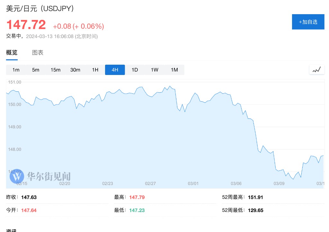Image resolution: width=329 pixels, height=232 pixels.
Task: Open the 图表 chart tab
Action: tap(38, 53)
